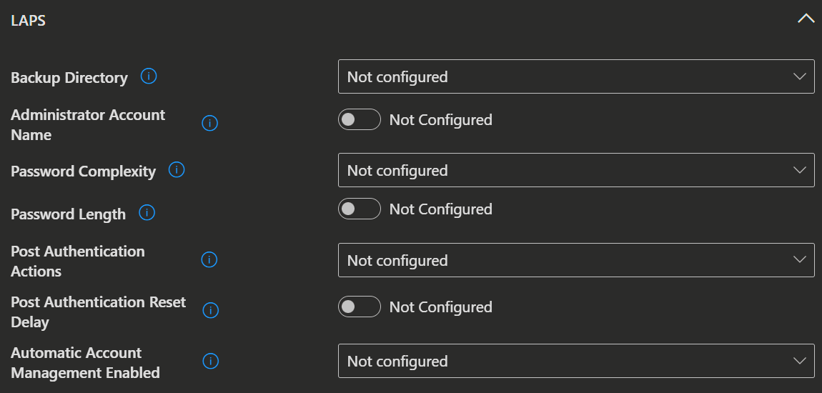Screen dimensions: 822x393
Task: Click arrow on Password Complexity combo box
Action: point(799,170)
